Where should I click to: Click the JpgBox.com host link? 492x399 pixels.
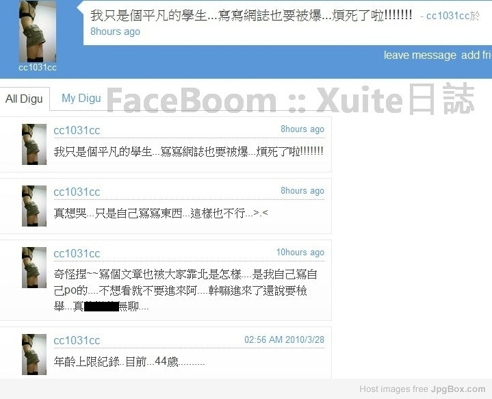coord(458,389)
